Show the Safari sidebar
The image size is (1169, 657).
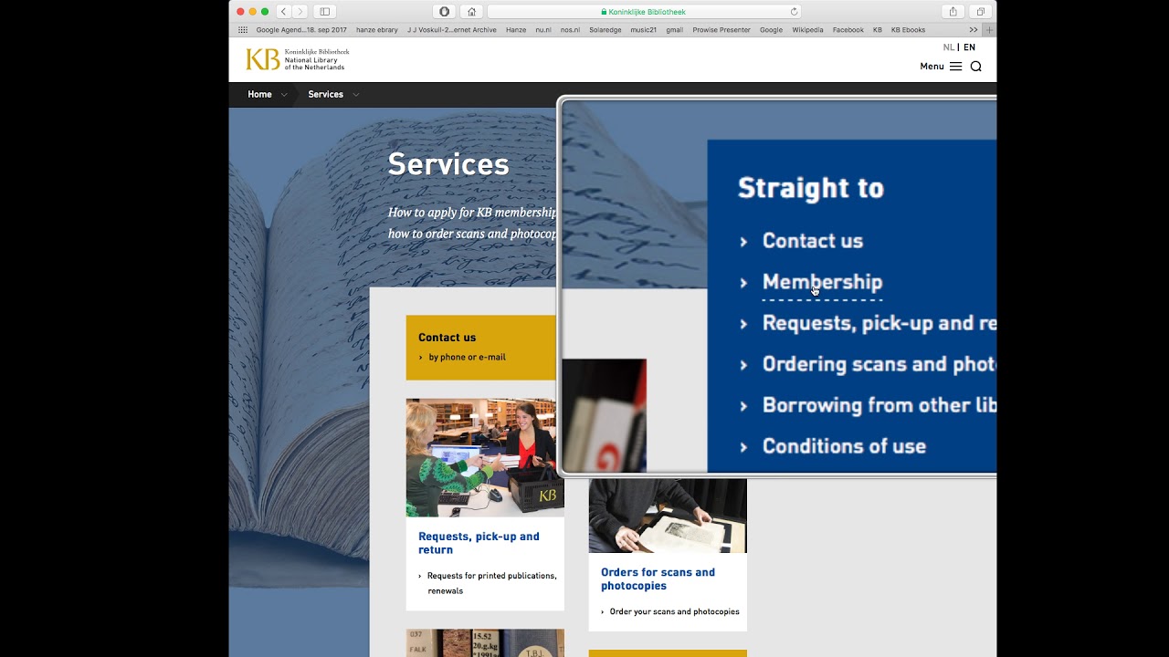324,12
